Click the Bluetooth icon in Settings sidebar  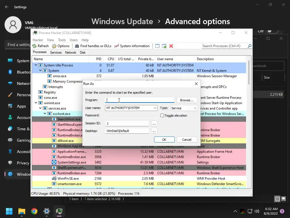pyautogui.click(x=10, y=72)
